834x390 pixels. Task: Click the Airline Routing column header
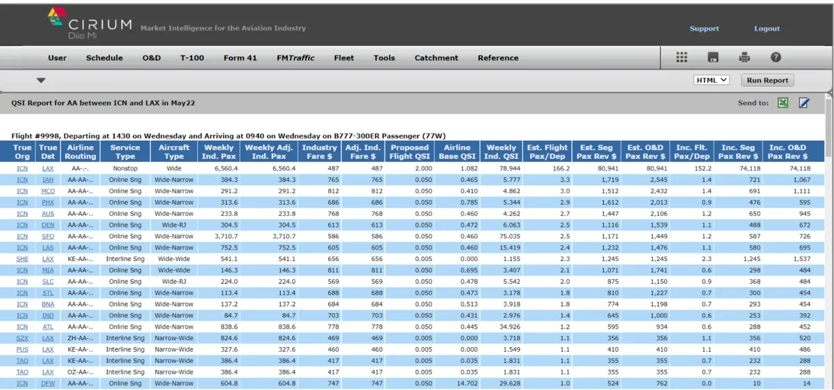[81, 152]
